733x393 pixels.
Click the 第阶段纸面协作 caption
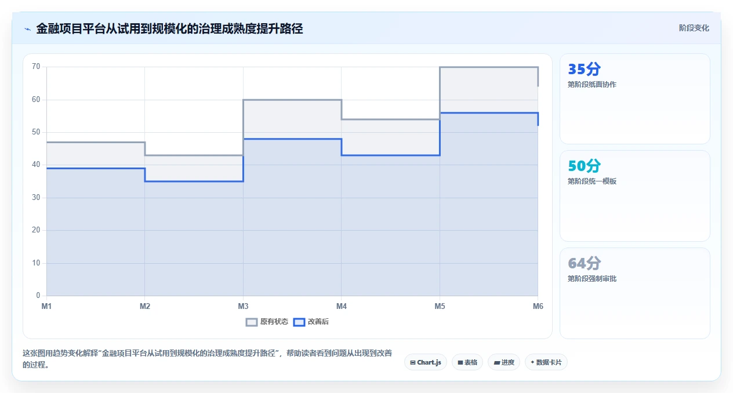[592, 85]
